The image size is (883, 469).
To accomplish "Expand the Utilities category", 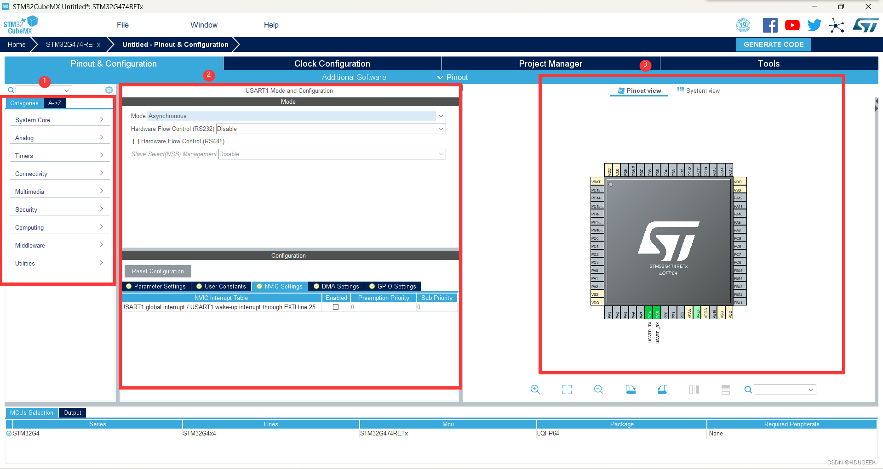I will click(x=59, y=263).
